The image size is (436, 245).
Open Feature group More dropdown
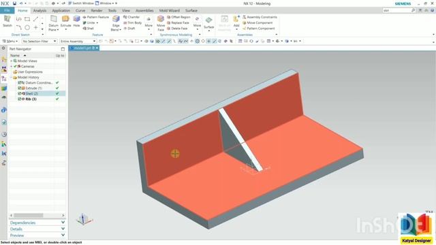click(x=149, y=22)
